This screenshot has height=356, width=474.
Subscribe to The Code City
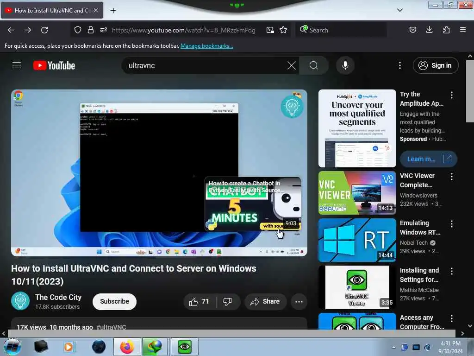pos(115,301)
